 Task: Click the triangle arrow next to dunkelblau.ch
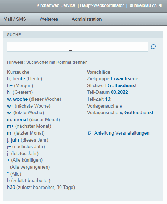tap(160, 5)
